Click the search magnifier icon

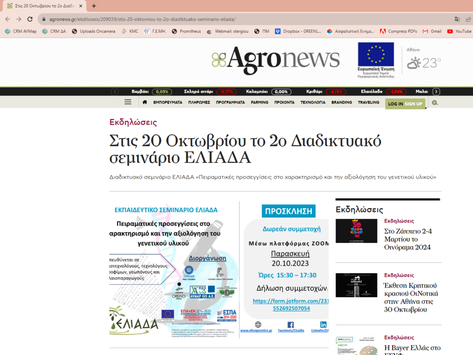tap(435, 103)
